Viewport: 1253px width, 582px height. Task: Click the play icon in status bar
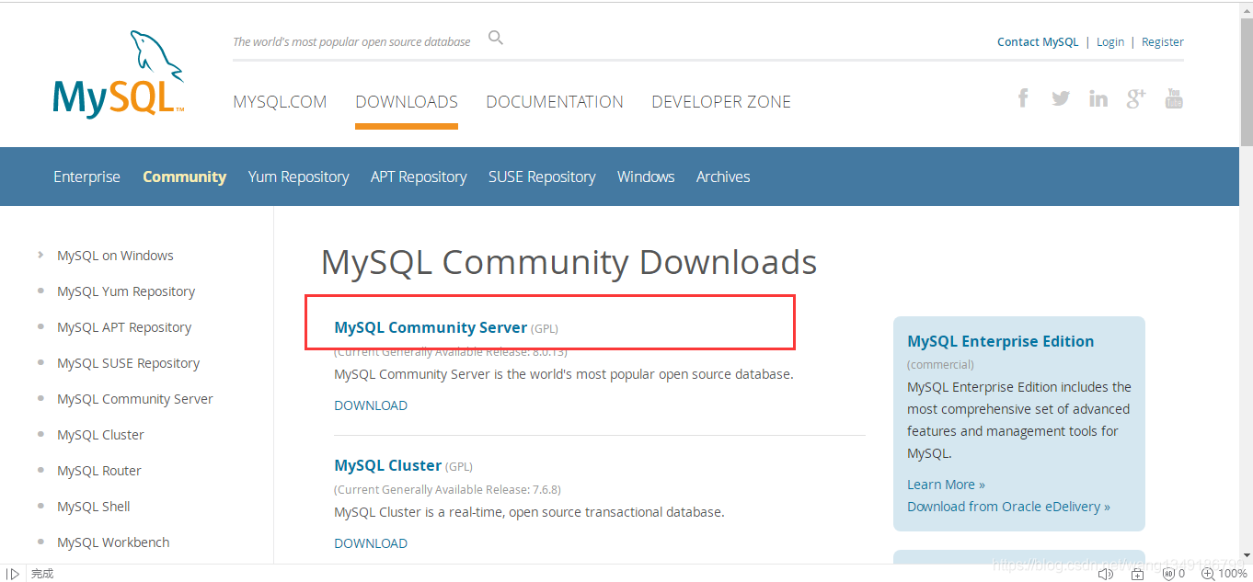[x=13, y=574]
